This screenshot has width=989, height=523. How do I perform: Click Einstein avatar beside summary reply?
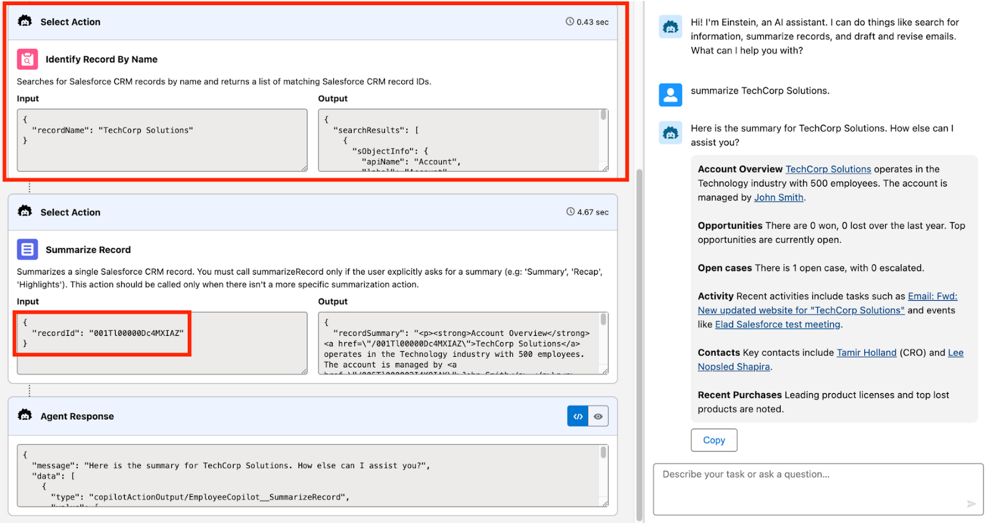tap(671, 132)
